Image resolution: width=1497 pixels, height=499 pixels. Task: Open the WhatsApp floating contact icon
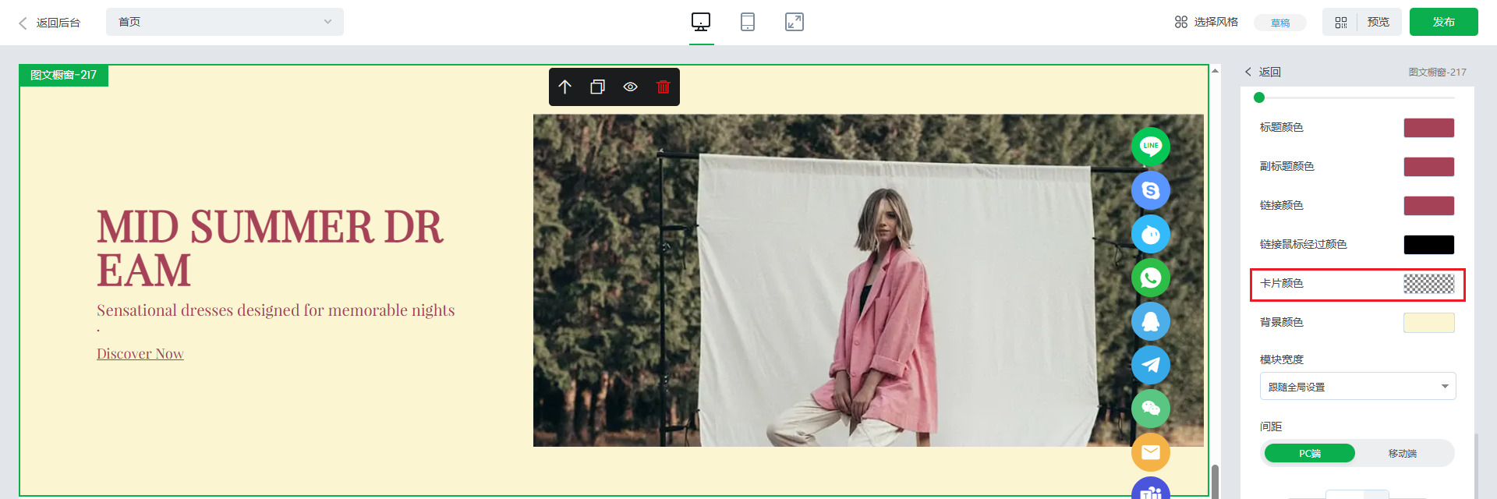(1151, 278)
